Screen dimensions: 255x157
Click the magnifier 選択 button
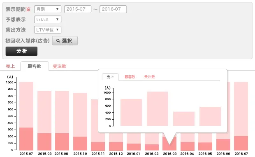pyautogui.click(x=65, y=41)
